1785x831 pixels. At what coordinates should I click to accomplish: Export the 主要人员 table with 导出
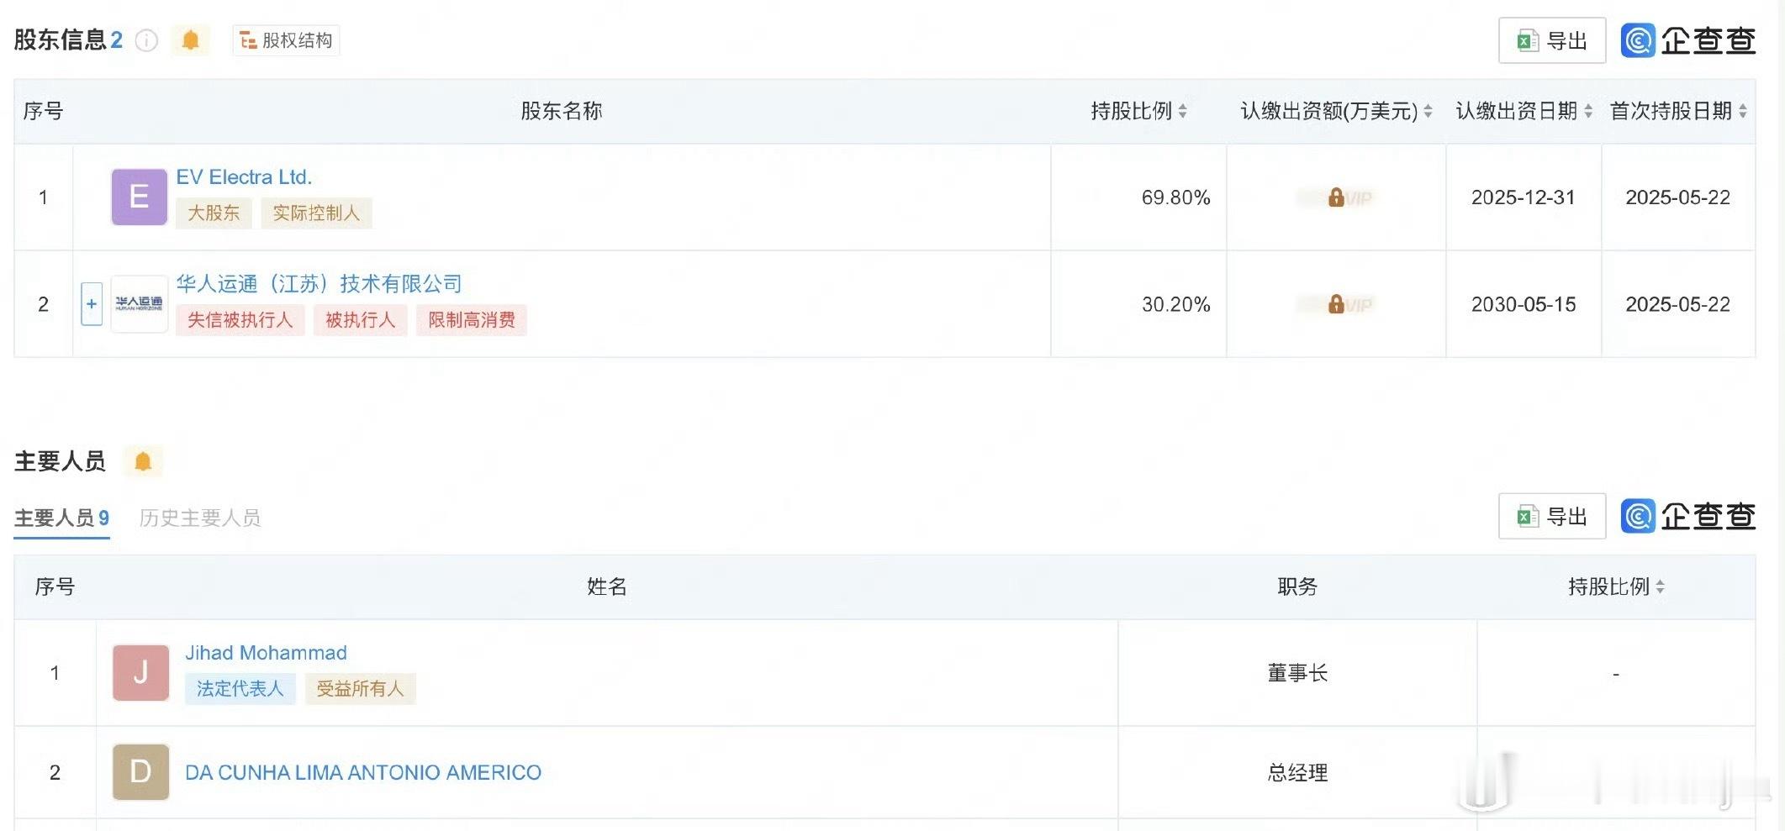[x=1552, y=516]
